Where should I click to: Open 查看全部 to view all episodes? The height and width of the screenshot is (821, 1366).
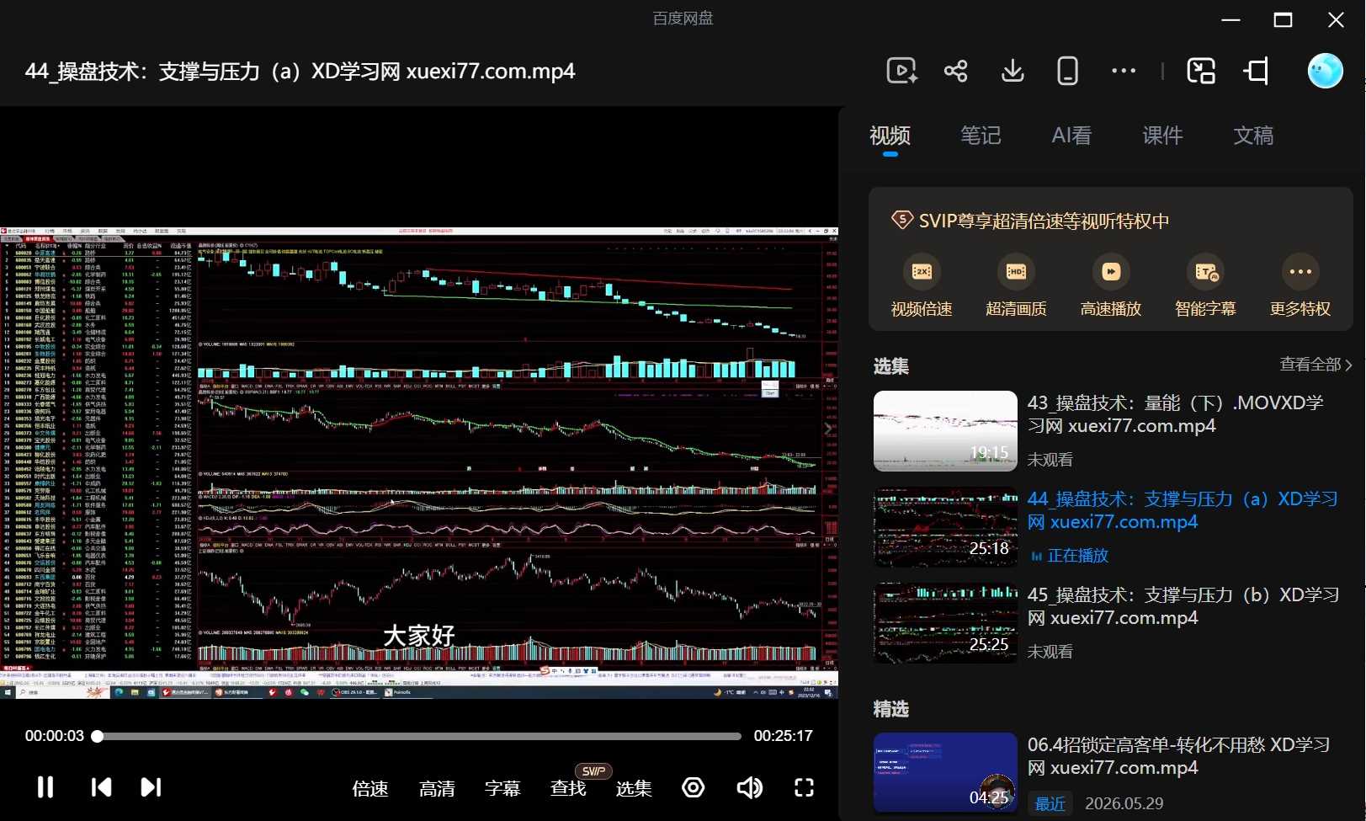[1310, 365]
